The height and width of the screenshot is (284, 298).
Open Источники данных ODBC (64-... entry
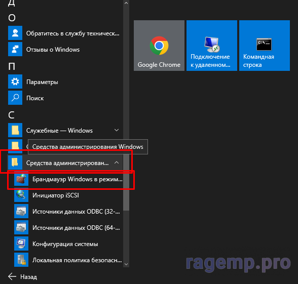tap(76, 228)
